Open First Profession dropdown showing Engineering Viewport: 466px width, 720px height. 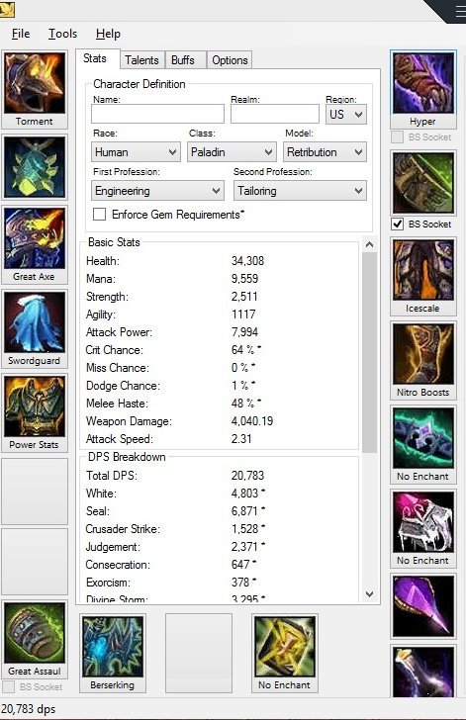[157, 191]
